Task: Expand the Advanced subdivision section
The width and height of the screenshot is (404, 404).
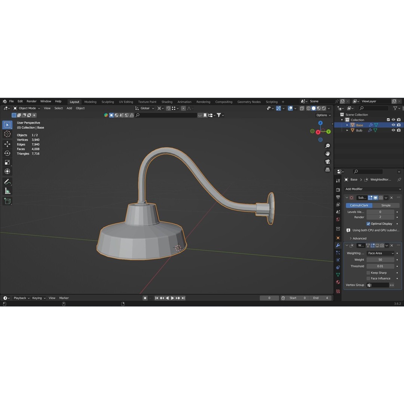Action: click(358, 238)
